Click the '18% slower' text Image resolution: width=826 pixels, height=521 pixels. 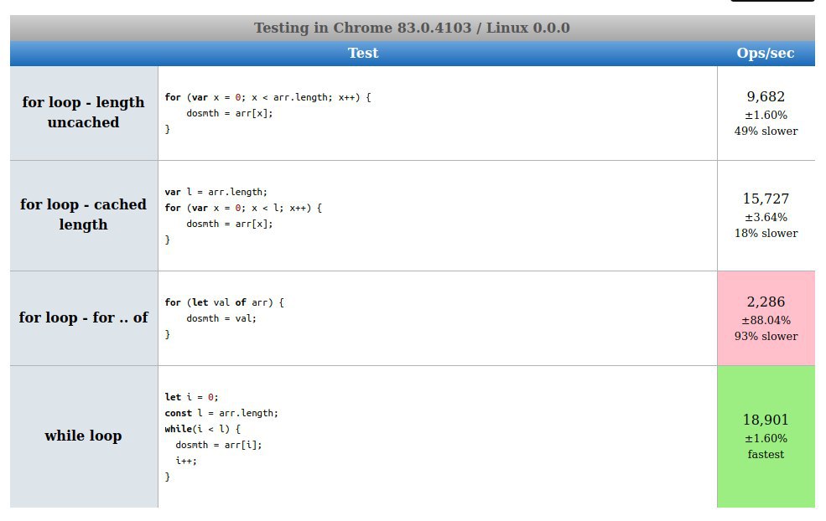click(766, 233)
